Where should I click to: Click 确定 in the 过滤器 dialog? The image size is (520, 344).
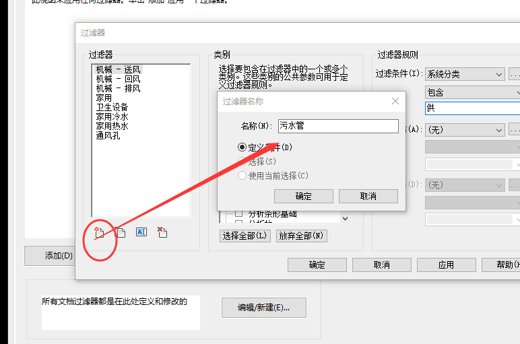317,265
